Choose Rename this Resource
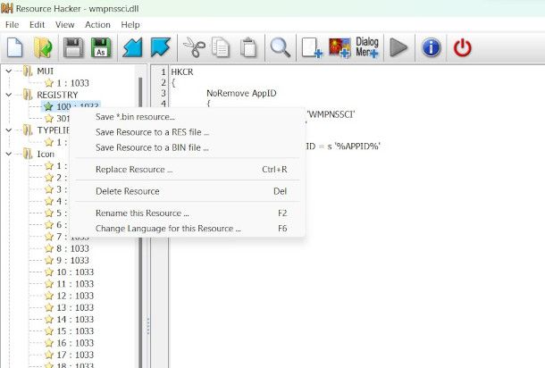This screenshot has height=368, width=545. [x=188, y=213]
